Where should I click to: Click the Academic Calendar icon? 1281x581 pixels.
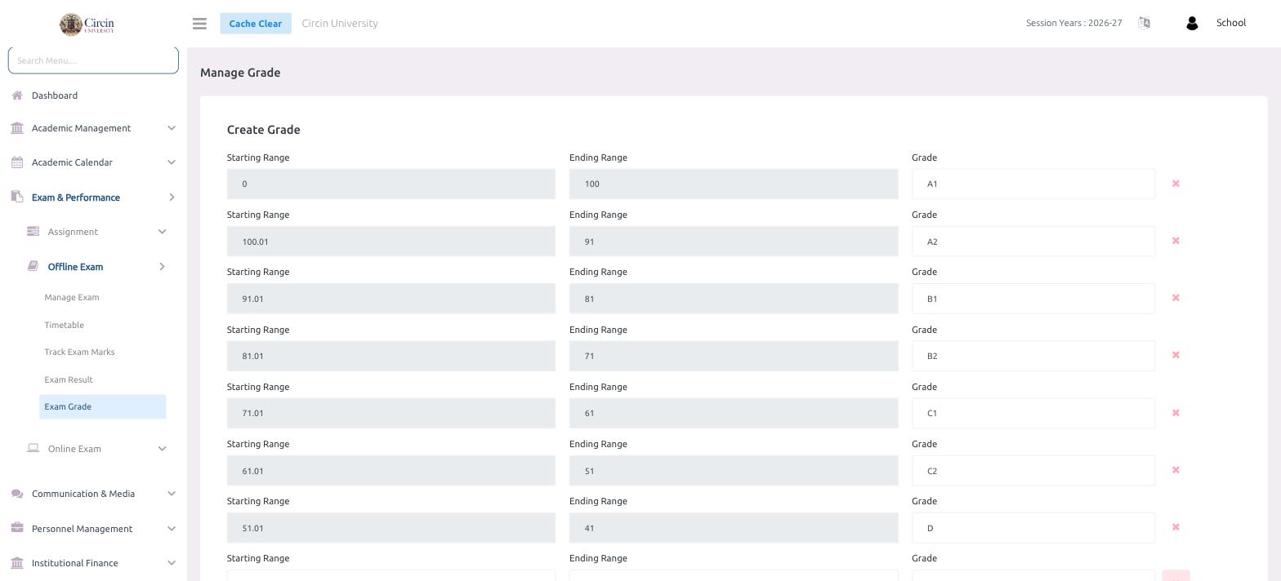tap(17, 162)
